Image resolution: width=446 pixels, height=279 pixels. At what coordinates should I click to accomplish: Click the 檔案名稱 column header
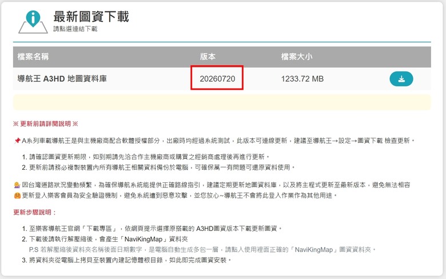pos(33,57)
